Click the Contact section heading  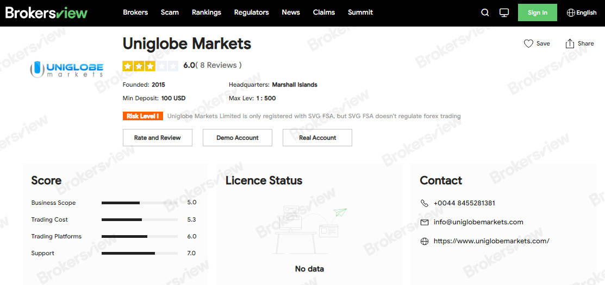click(441, 180)
